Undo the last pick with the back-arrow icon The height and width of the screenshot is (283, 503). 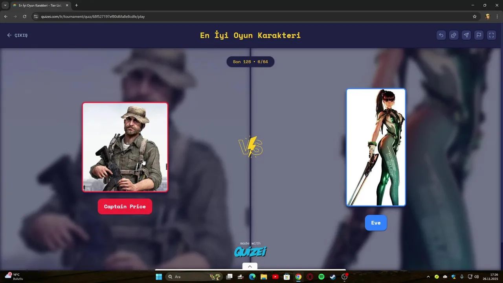point(441,35)
